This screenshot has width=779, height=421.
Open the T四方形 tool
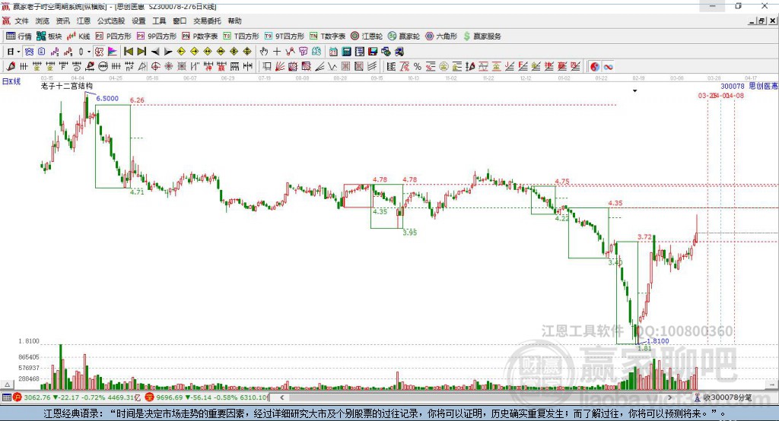pyautogui.click(x=241, y=36)
